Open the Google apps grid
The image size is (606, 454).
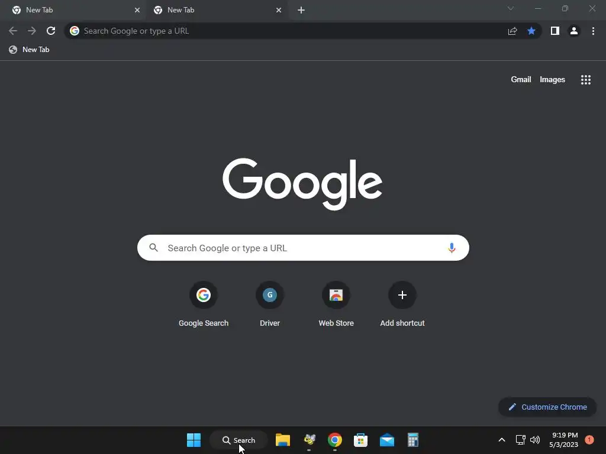586,80
